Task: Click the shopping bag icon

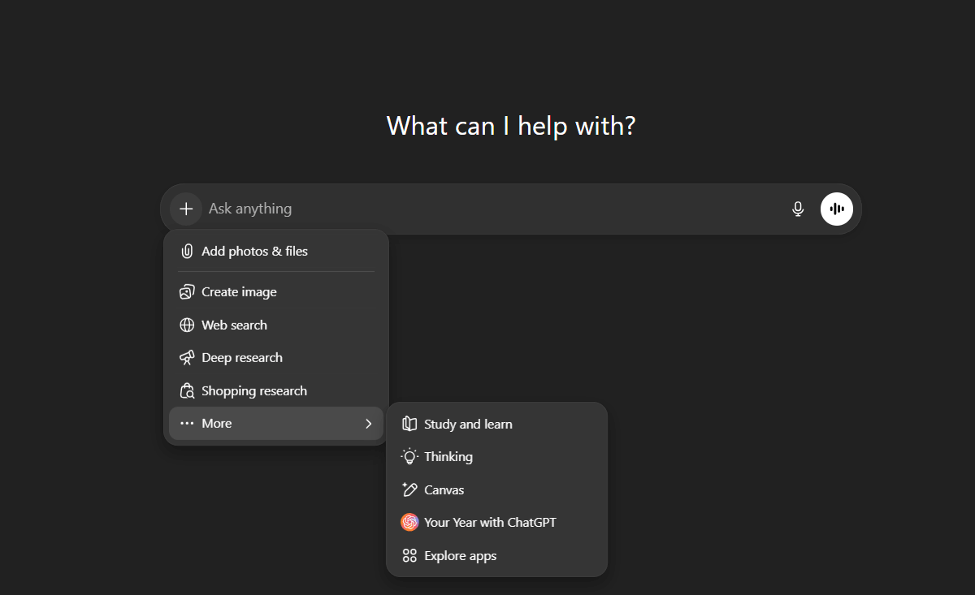Action: (x=187, y=390)
